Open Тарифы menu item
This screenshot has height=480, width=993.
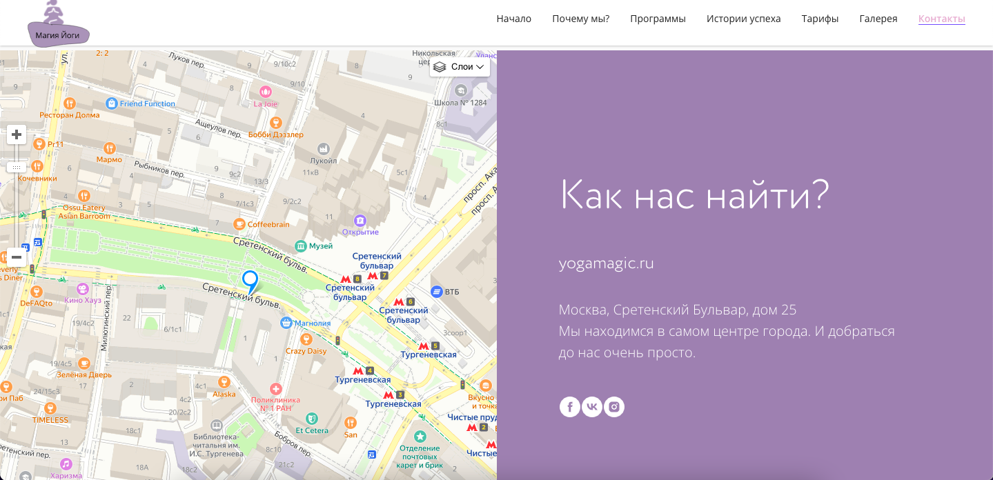[820, 19]
